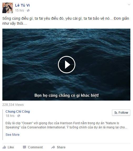
Task: Click the globe icon beside 18 hrs
Action: pos(19,116)
